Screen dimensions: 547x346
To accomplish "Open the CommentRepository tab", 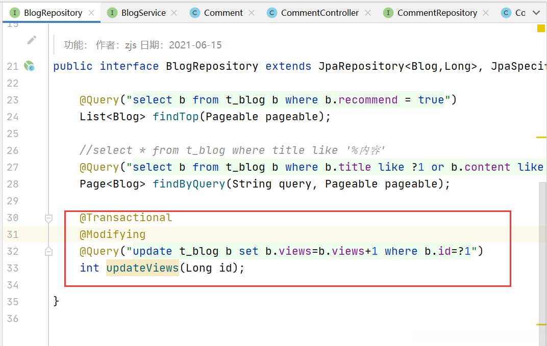I will 437,13.
